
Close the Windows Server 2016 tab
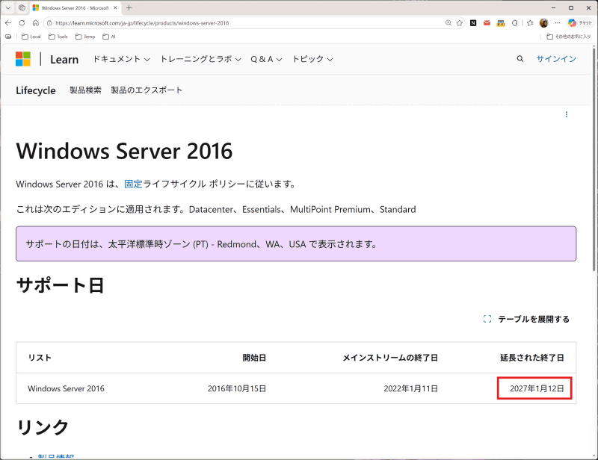tap(115, 7)
